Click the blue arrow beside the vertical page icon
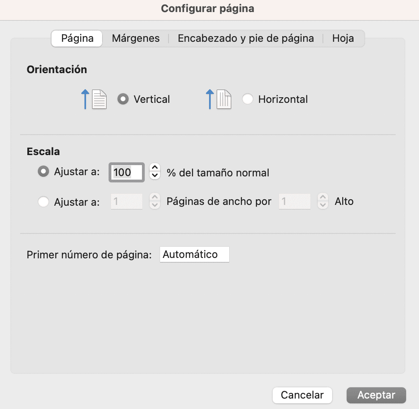The image size is (419, 409). click(85, 99)
